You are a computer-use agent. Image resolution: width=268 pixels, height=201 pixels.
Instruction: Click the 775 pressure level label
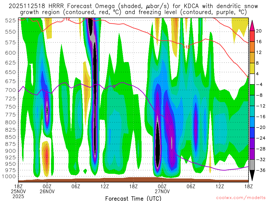click(x=10, y=115)
